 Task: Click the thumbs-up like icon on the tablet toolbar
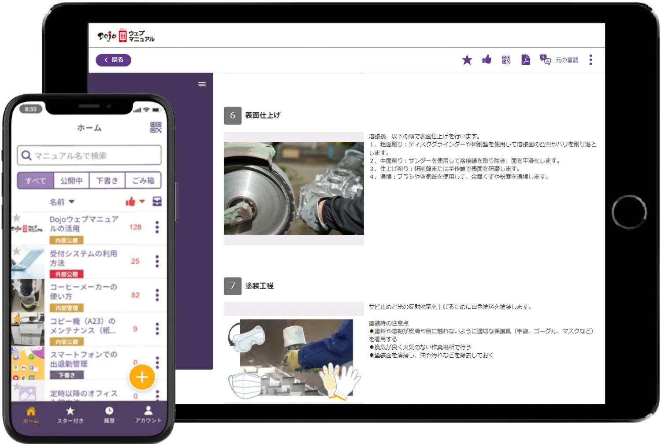coord(486,59)
